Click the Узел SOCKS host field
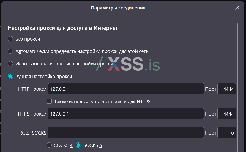This screenshot has width=246, height=152. [x=126, y=133]
